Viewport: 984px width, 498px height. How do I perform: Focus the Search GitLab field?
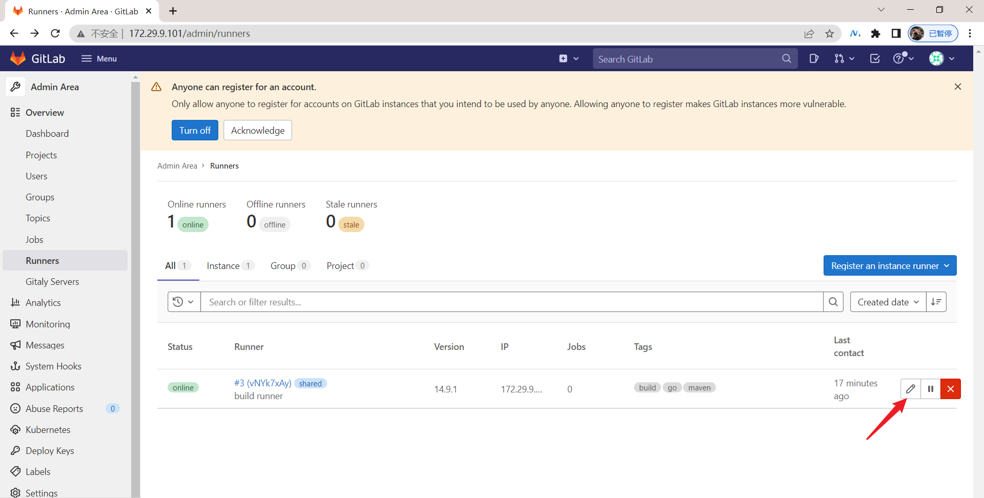tap(695, 59)
